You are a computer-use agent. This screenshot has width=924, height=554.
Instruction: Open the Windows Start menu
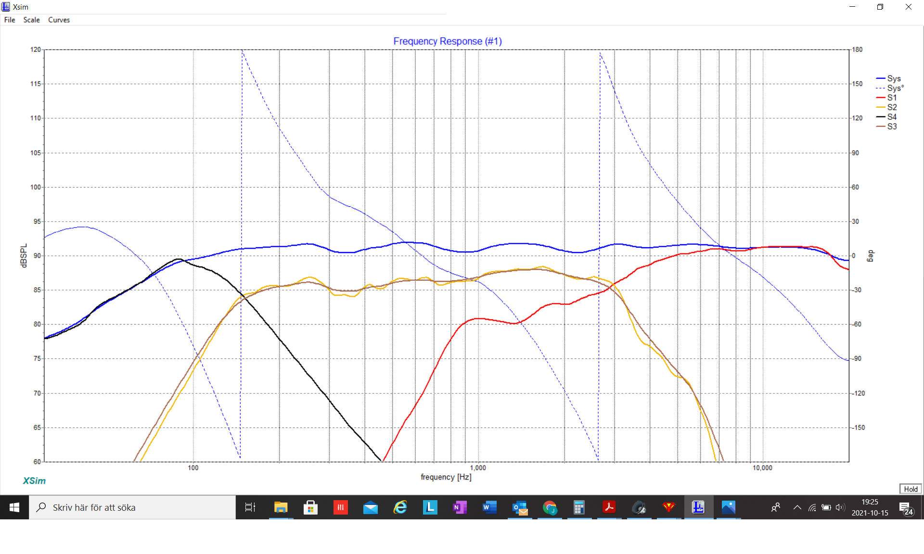(14, 507)
